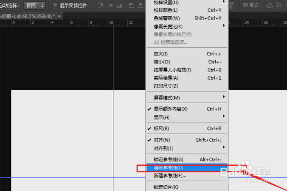
Task: Expand the 对齐到(T) submenu
Action: 187,148
